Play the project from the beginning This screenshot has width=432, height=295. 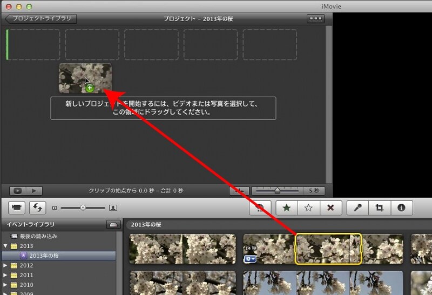point(34,191)
